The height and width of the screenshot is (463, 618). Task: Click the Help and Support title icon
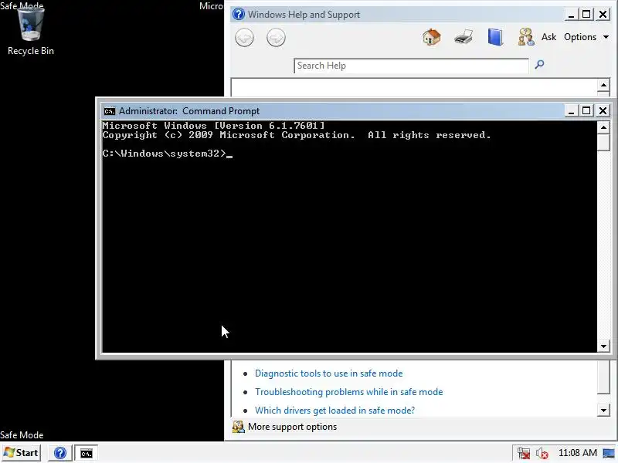[239, 14]
